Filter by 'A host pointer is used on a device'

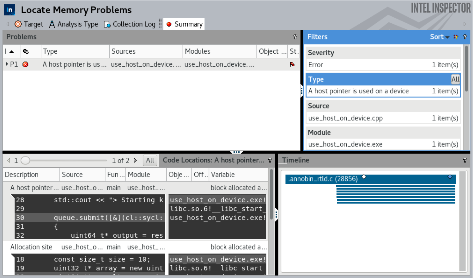click(383, 91)
